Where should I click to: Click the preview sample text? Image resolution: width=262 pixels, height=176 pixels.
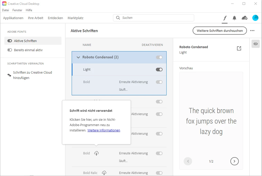(x=211, y=121)
